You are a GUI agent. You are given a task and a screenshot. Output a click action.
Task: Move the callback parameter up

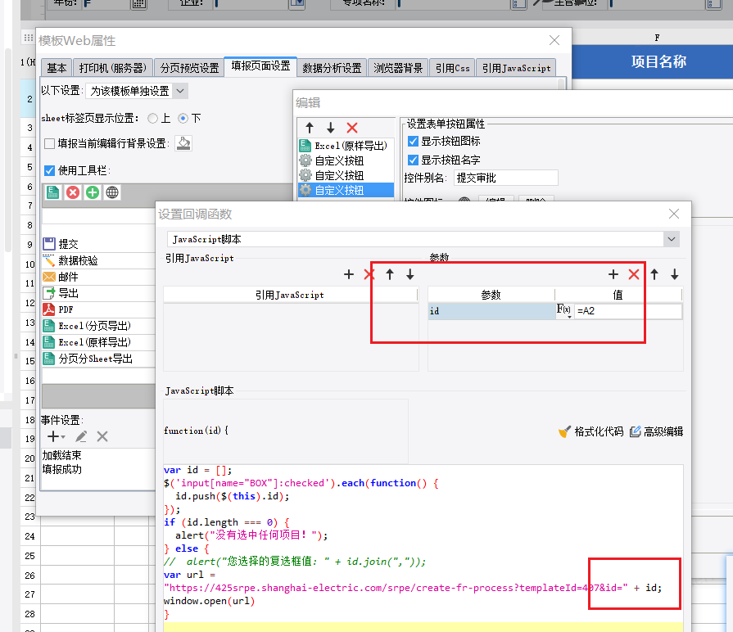pos(654,274)
